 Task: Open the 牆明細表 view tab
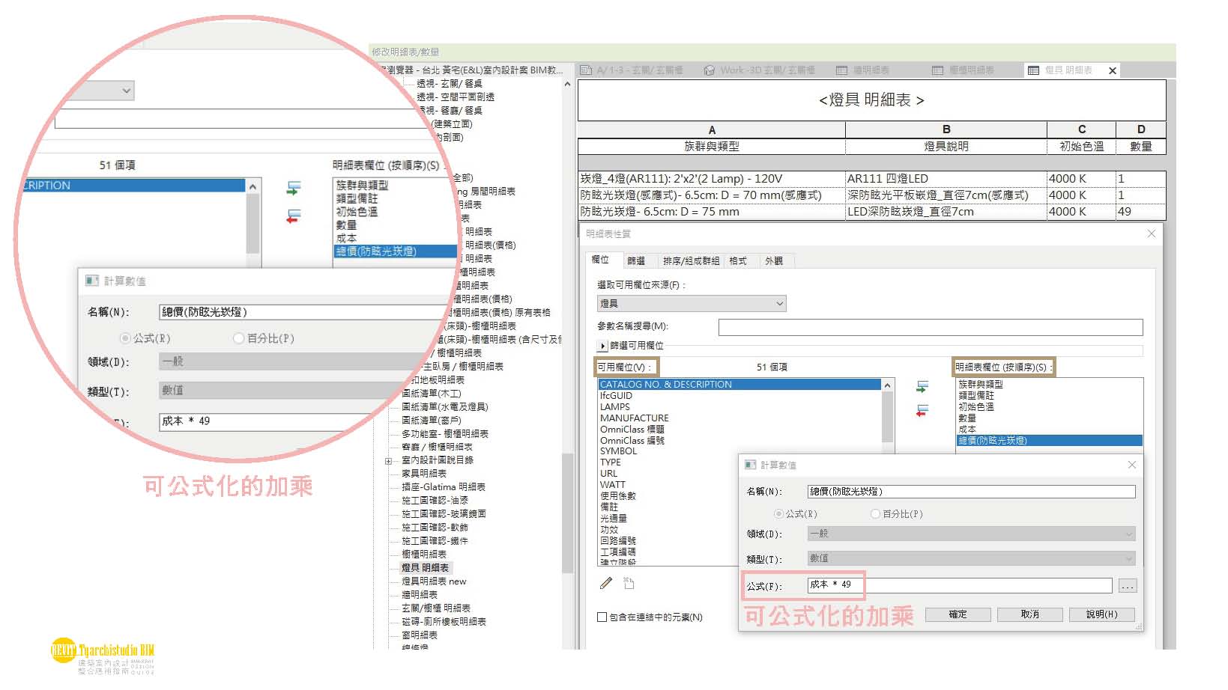[x=863, y=70]
